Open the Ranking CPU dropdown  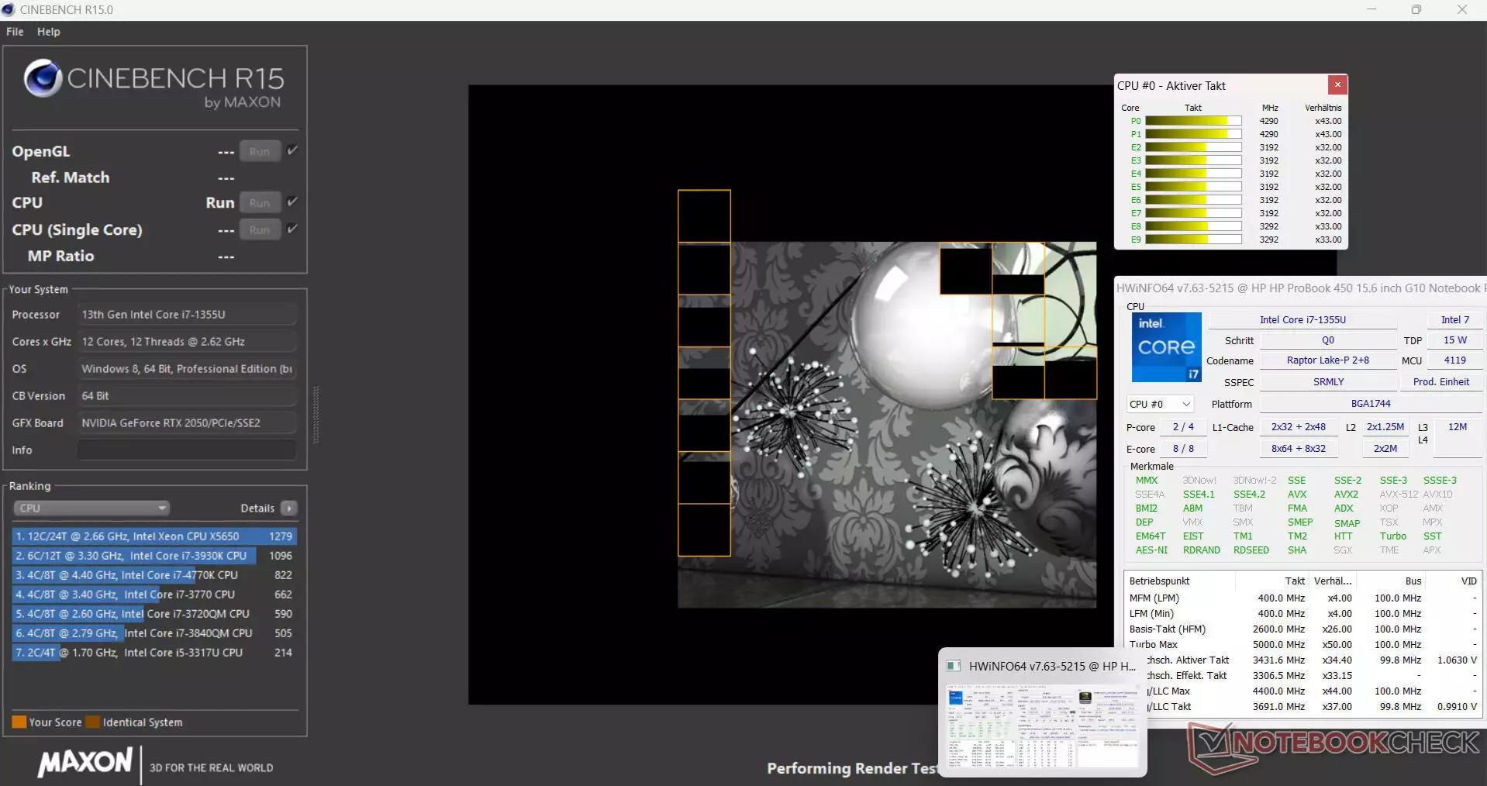[x=91, y=508]
